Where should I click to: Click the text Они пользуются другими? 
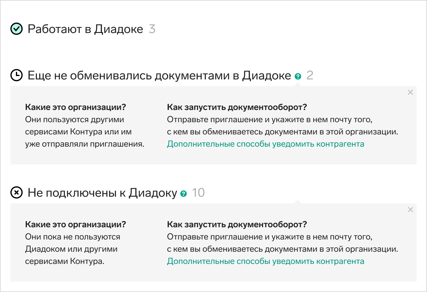coord(75,119)
